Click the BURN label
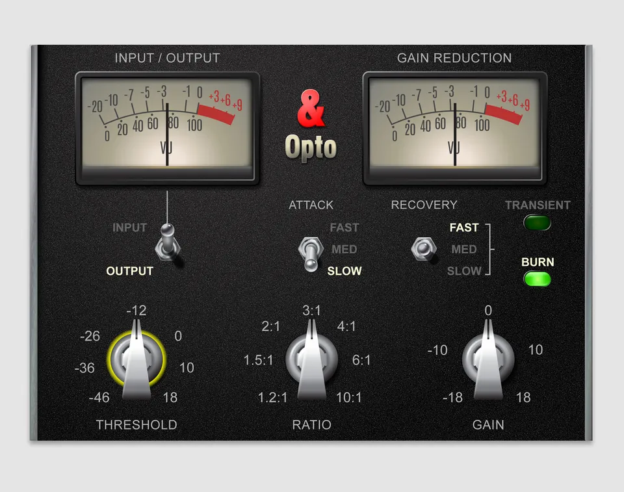The image size is (624, 492). click(538, 263)
